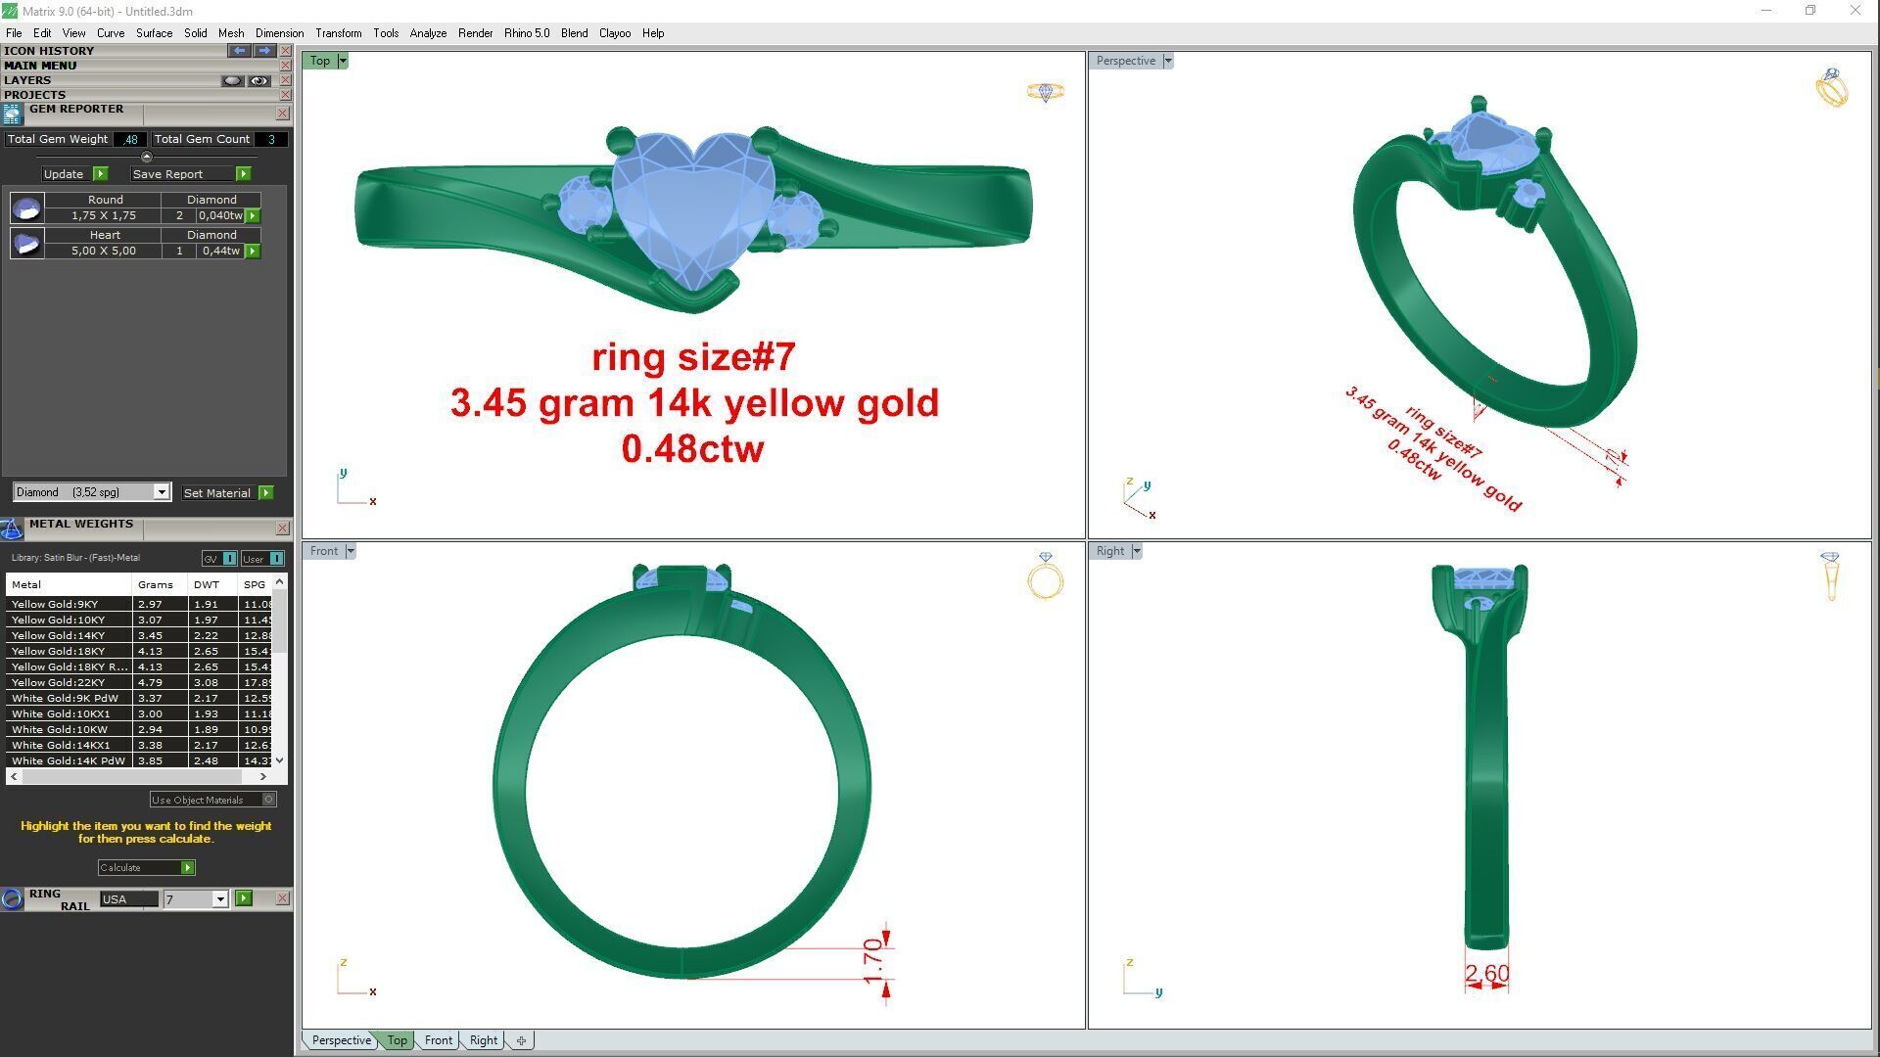The image size is (1880, 1057).
Task: Run the Update gem report green arrow
Action: click(x=100, y=173)
